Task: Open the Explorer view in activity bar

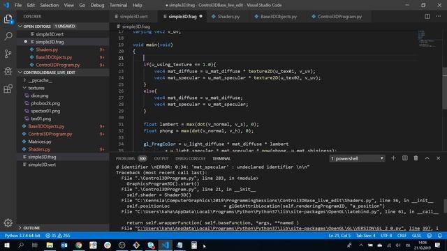Action: 8,20
